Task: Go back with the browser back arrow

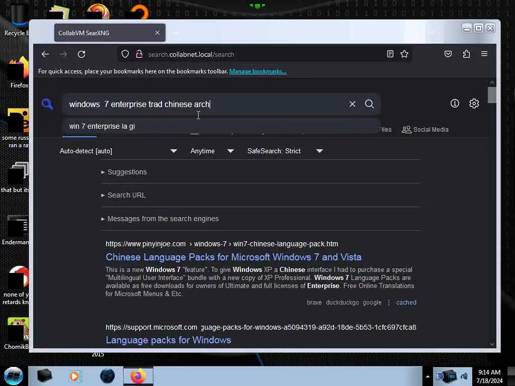Action: [45, 54]
